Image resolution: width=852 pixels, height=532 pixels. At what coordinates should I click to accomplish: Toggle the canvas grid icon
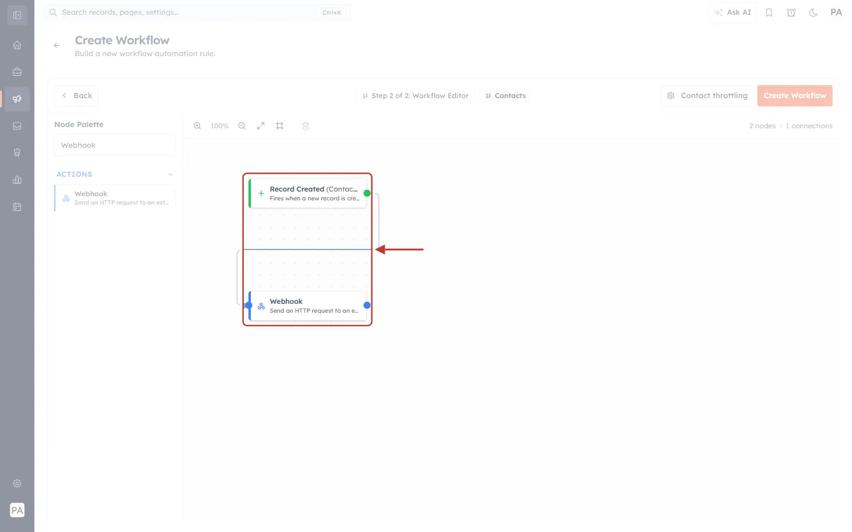[280, 126]
